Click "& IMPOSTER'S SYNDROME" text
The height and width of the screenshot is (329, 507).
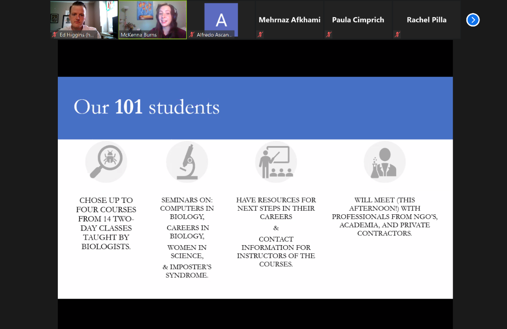187,271
